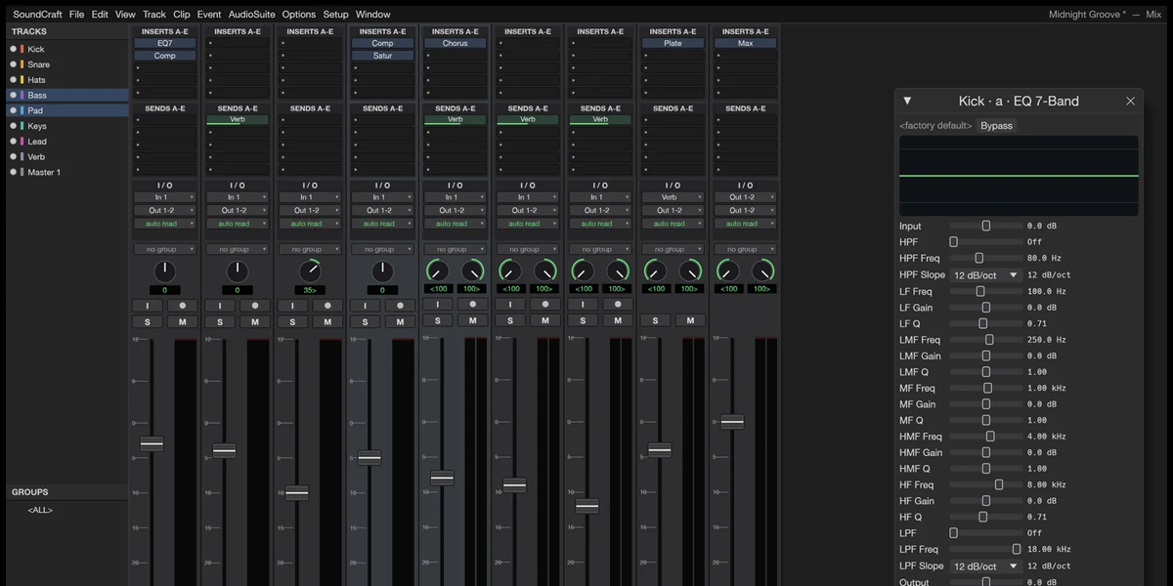Viewport: 1173px width, 586px height.
Task: Click right pan knob on Plate strip
Action: 690,271
